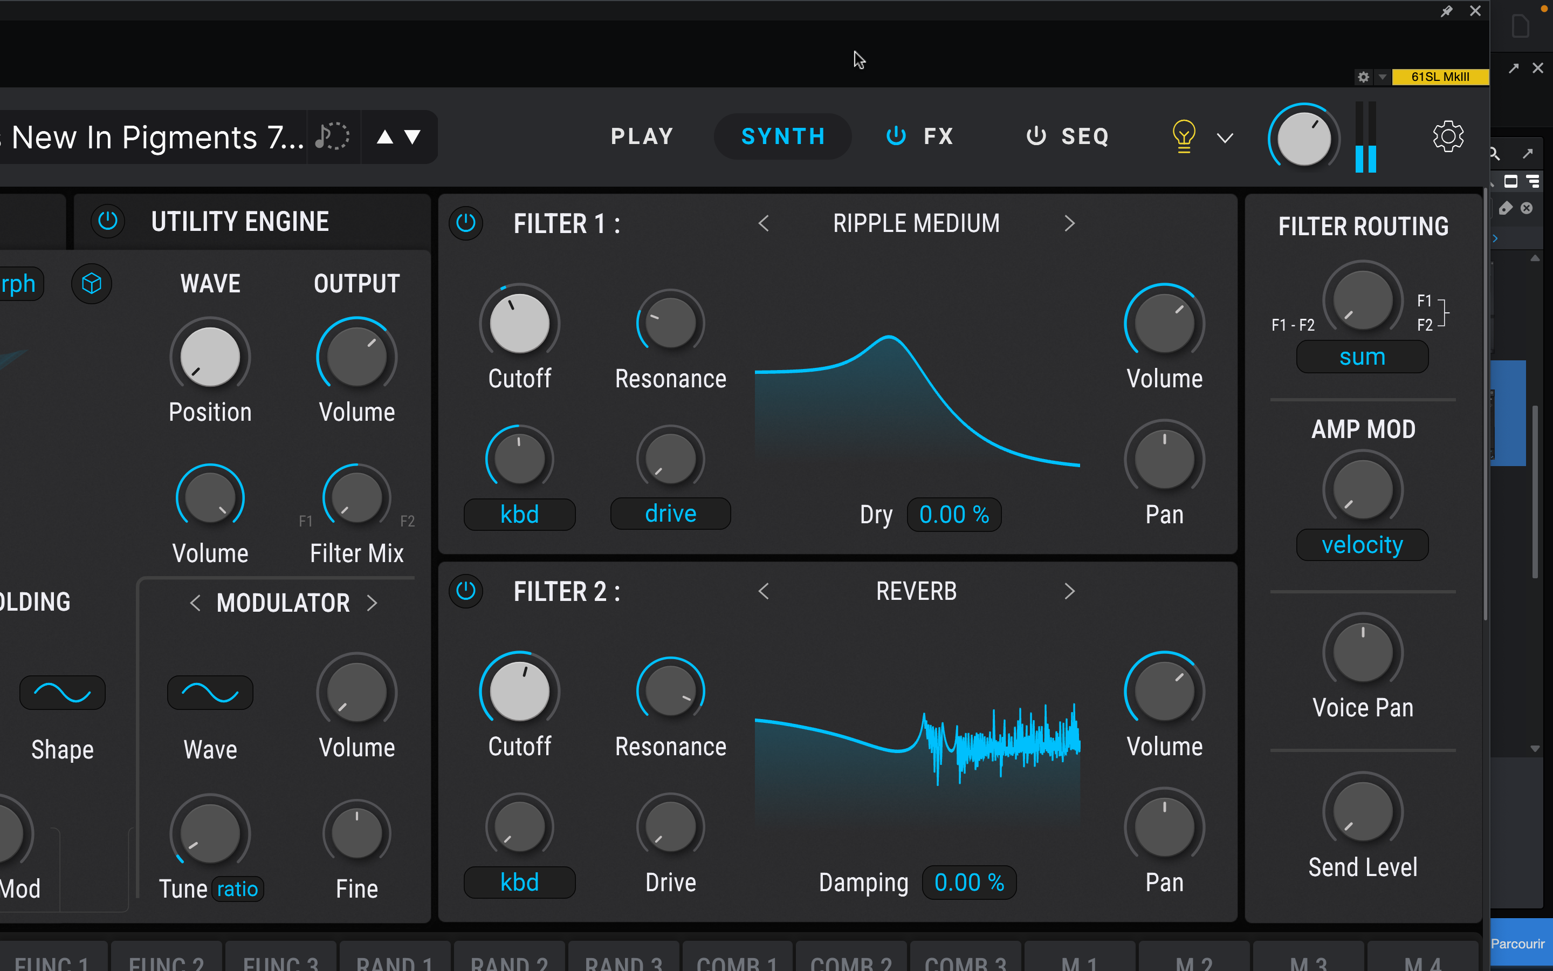Toggle Filter 2 power button
Screen dimensions: 1553x971
tap(466, 591)
